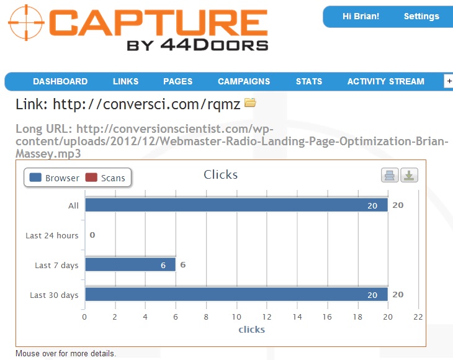The height and width of the screenshot is (360, 453).
Task: Click the All axis label
Action: [x=73, y=205]
